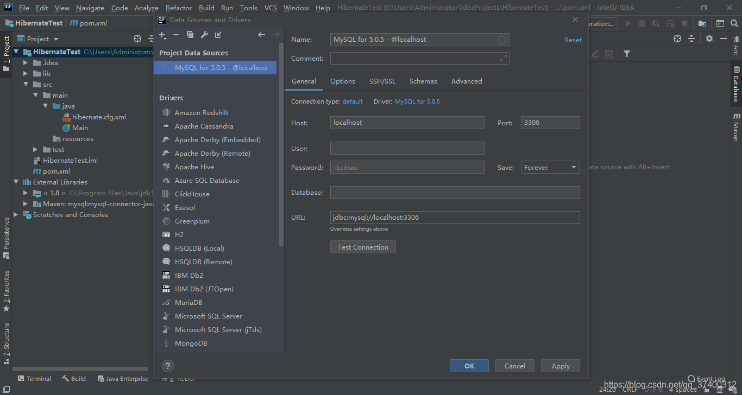Open the help question mark button
The height and width of the screenshot is (395, 742).
pyautogui.click(x=168, y=366)
